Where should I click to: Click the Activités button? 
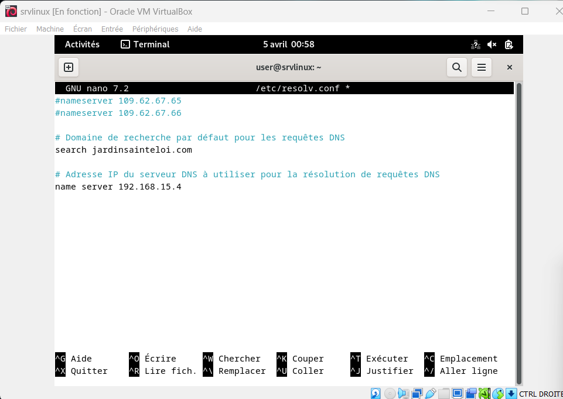click(82, 44)
